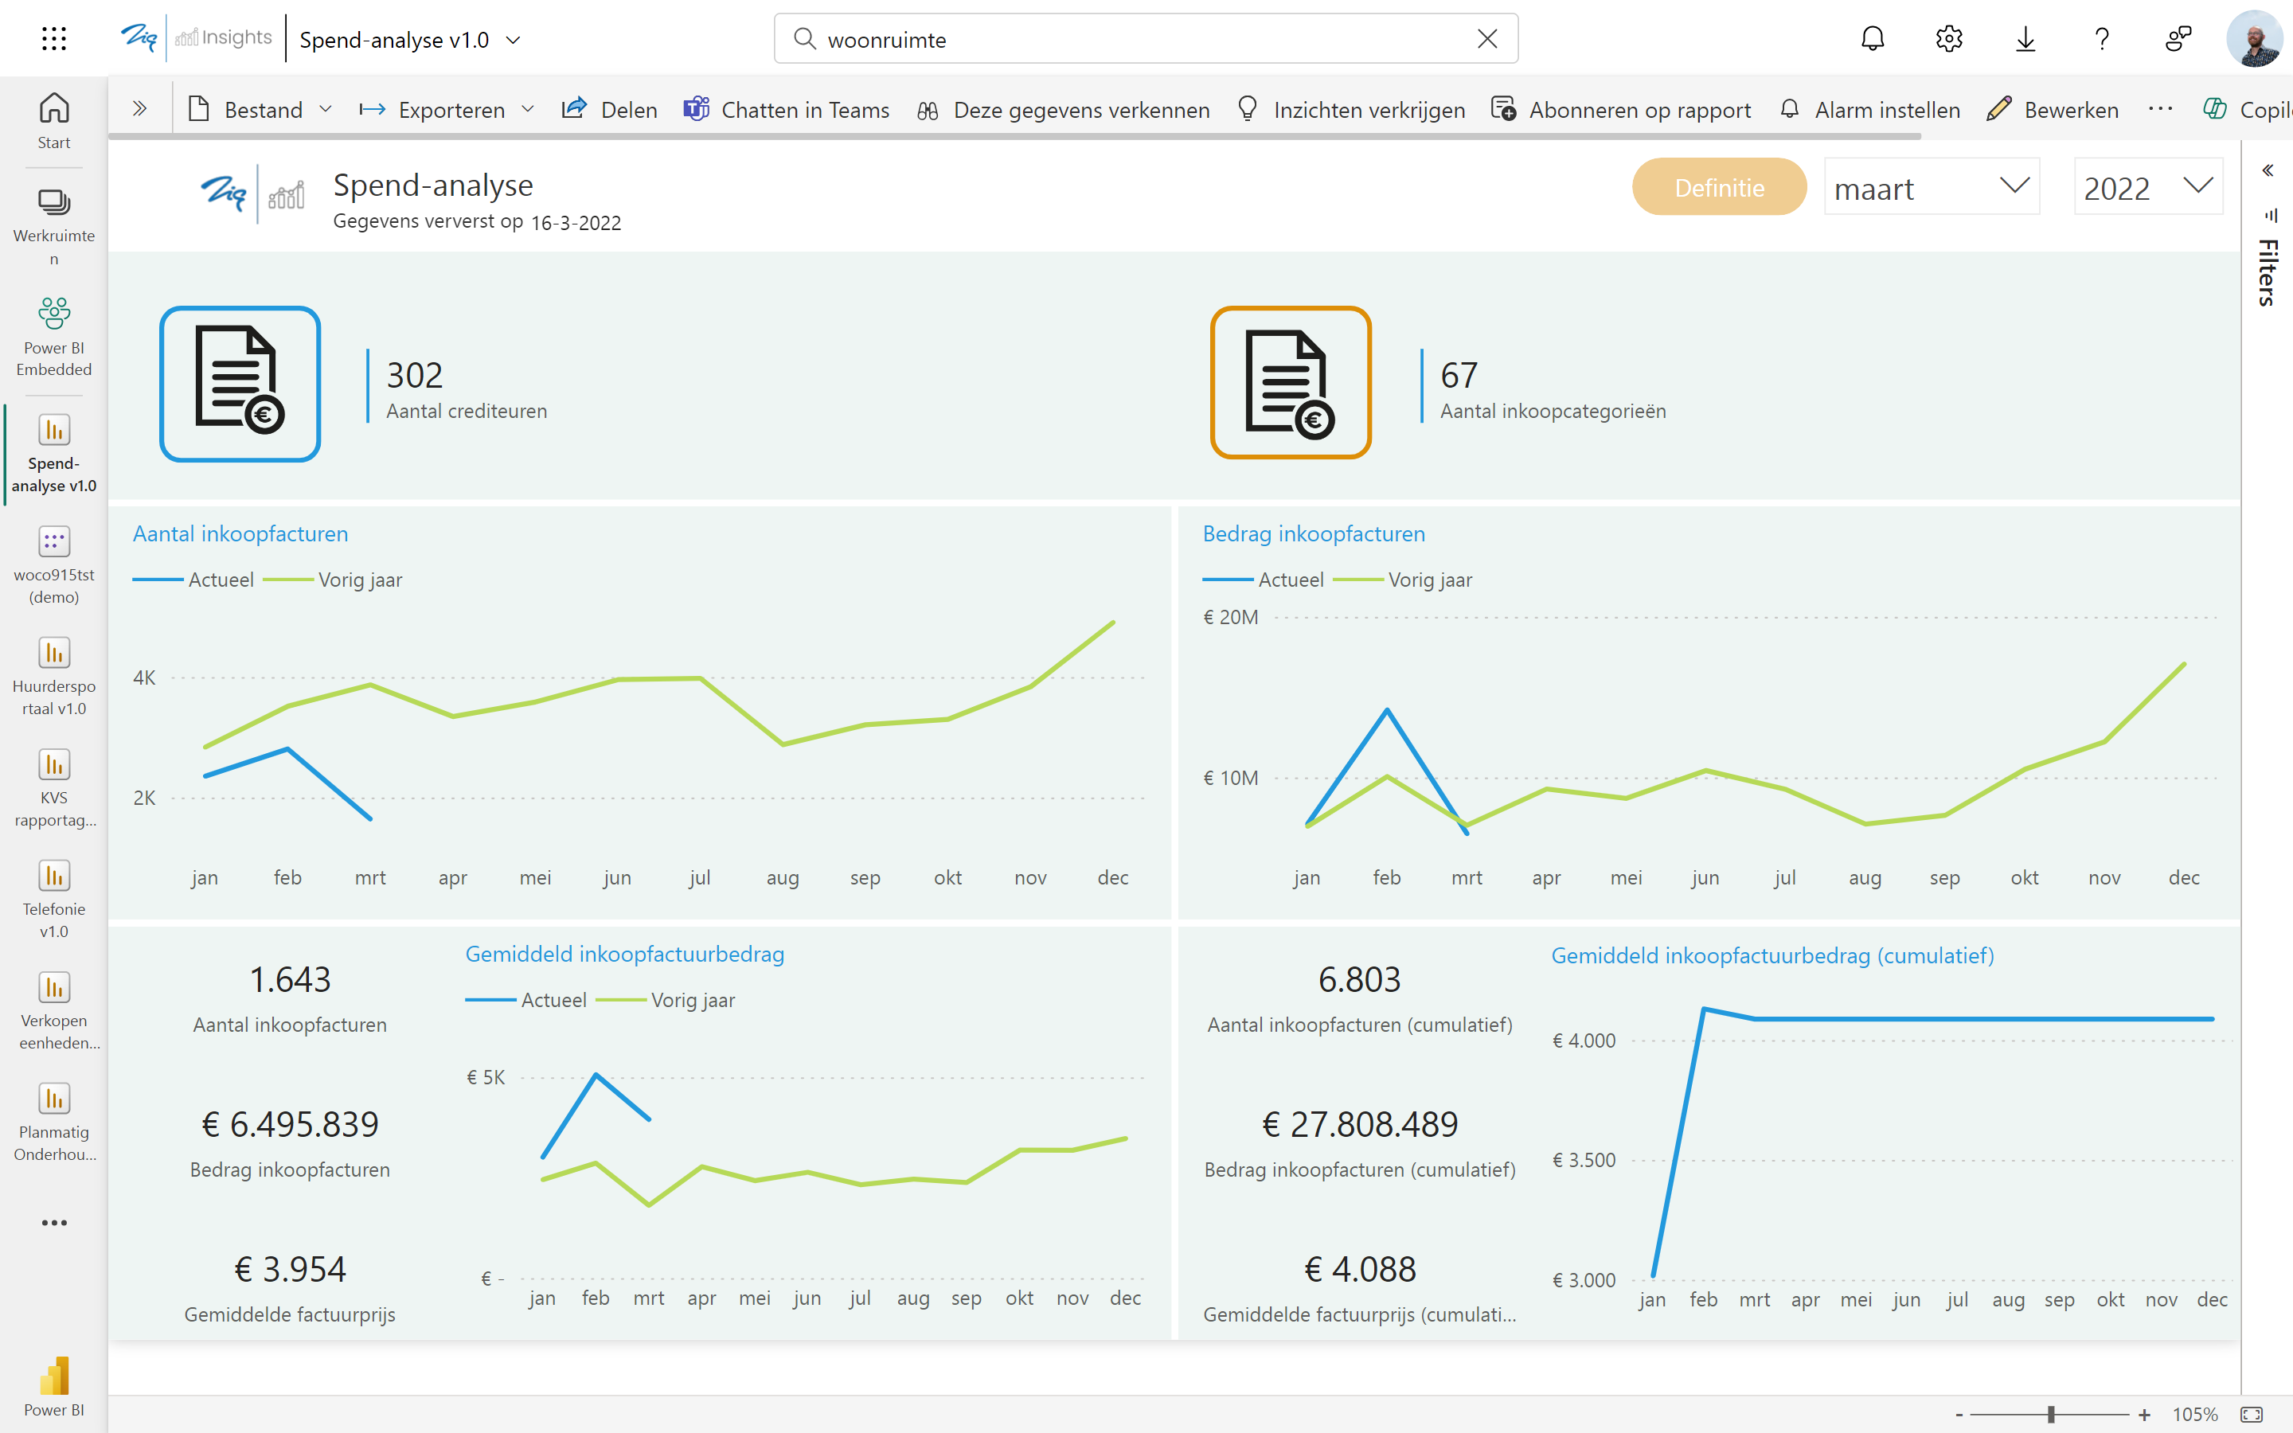The image size is (2293, 1433).
Task: Select the Telefonie v1.0 report icon
Action: tap(54, 877)
